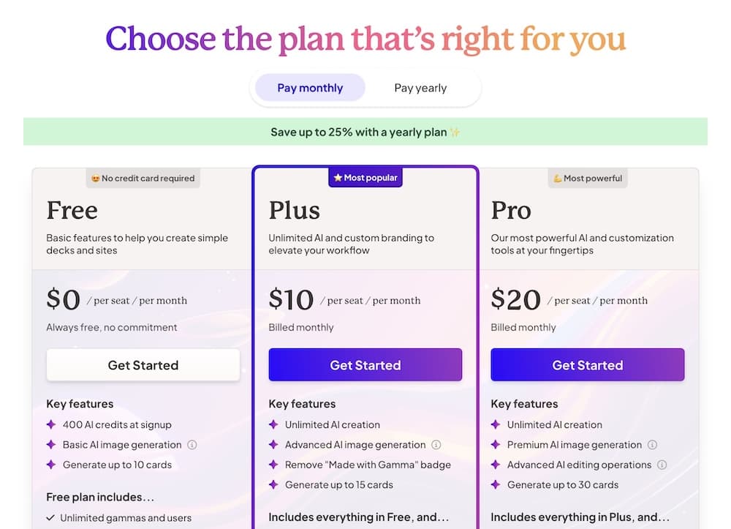Get started with the Free plan

(143, 365)
